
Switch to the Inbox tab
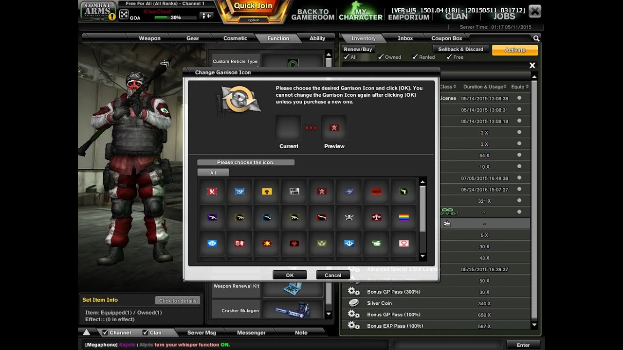(405, 38)
